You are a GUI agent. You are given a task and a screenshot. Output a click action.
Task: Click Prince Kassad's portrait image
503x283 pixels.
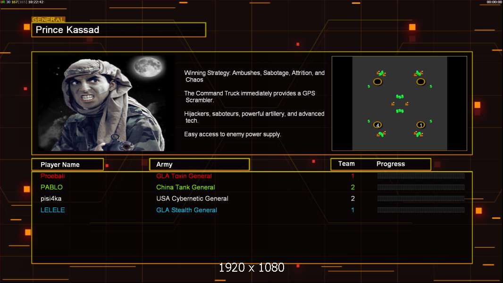pos(106,103)
